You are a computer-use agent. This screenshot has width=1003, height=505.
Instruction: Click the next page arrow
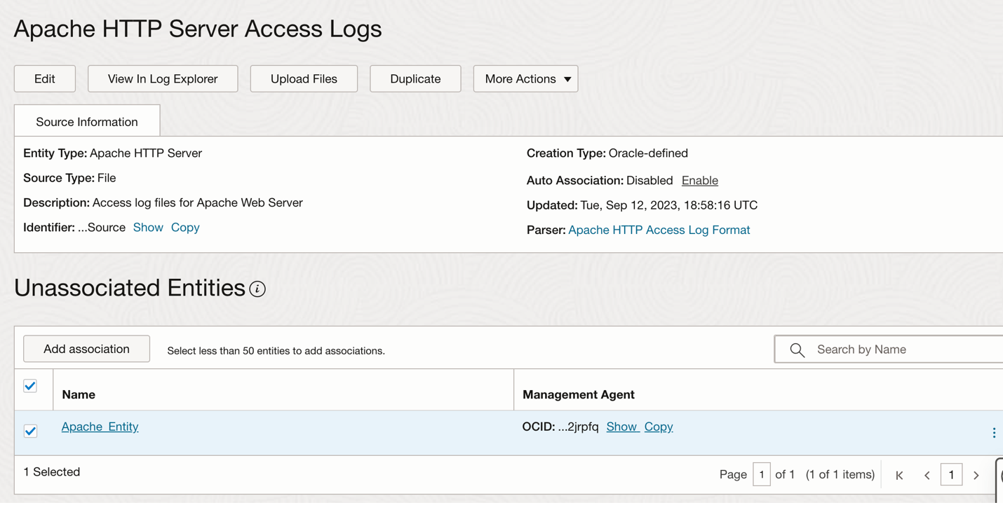click(976, 474)
